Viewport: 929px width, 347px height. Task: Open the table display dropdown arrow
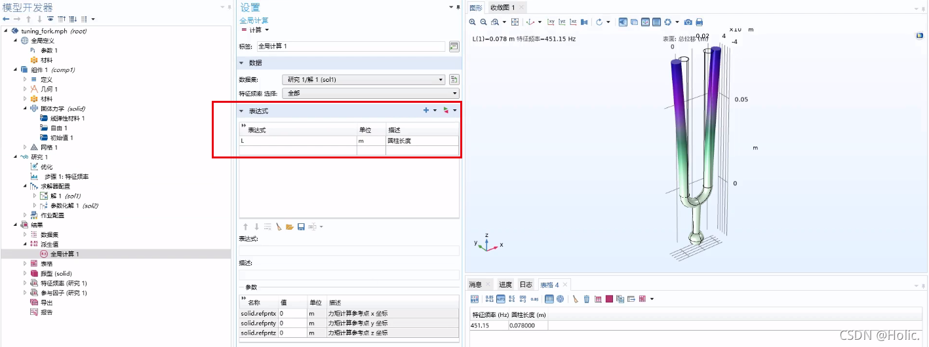coord(652,299)
